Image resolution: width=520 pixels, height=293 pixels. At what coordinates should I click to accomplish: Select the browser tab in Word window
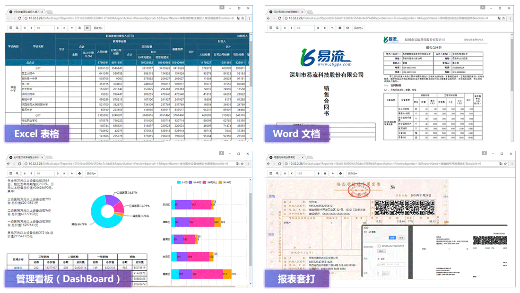(x=285, y=12)
